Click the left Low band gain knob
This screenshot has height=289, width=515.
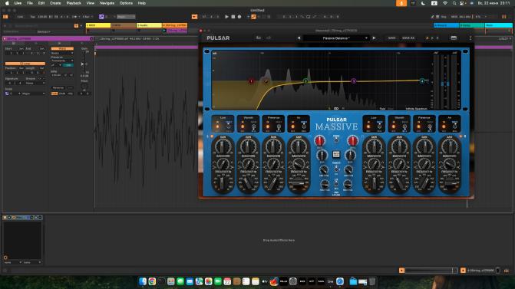223,147
